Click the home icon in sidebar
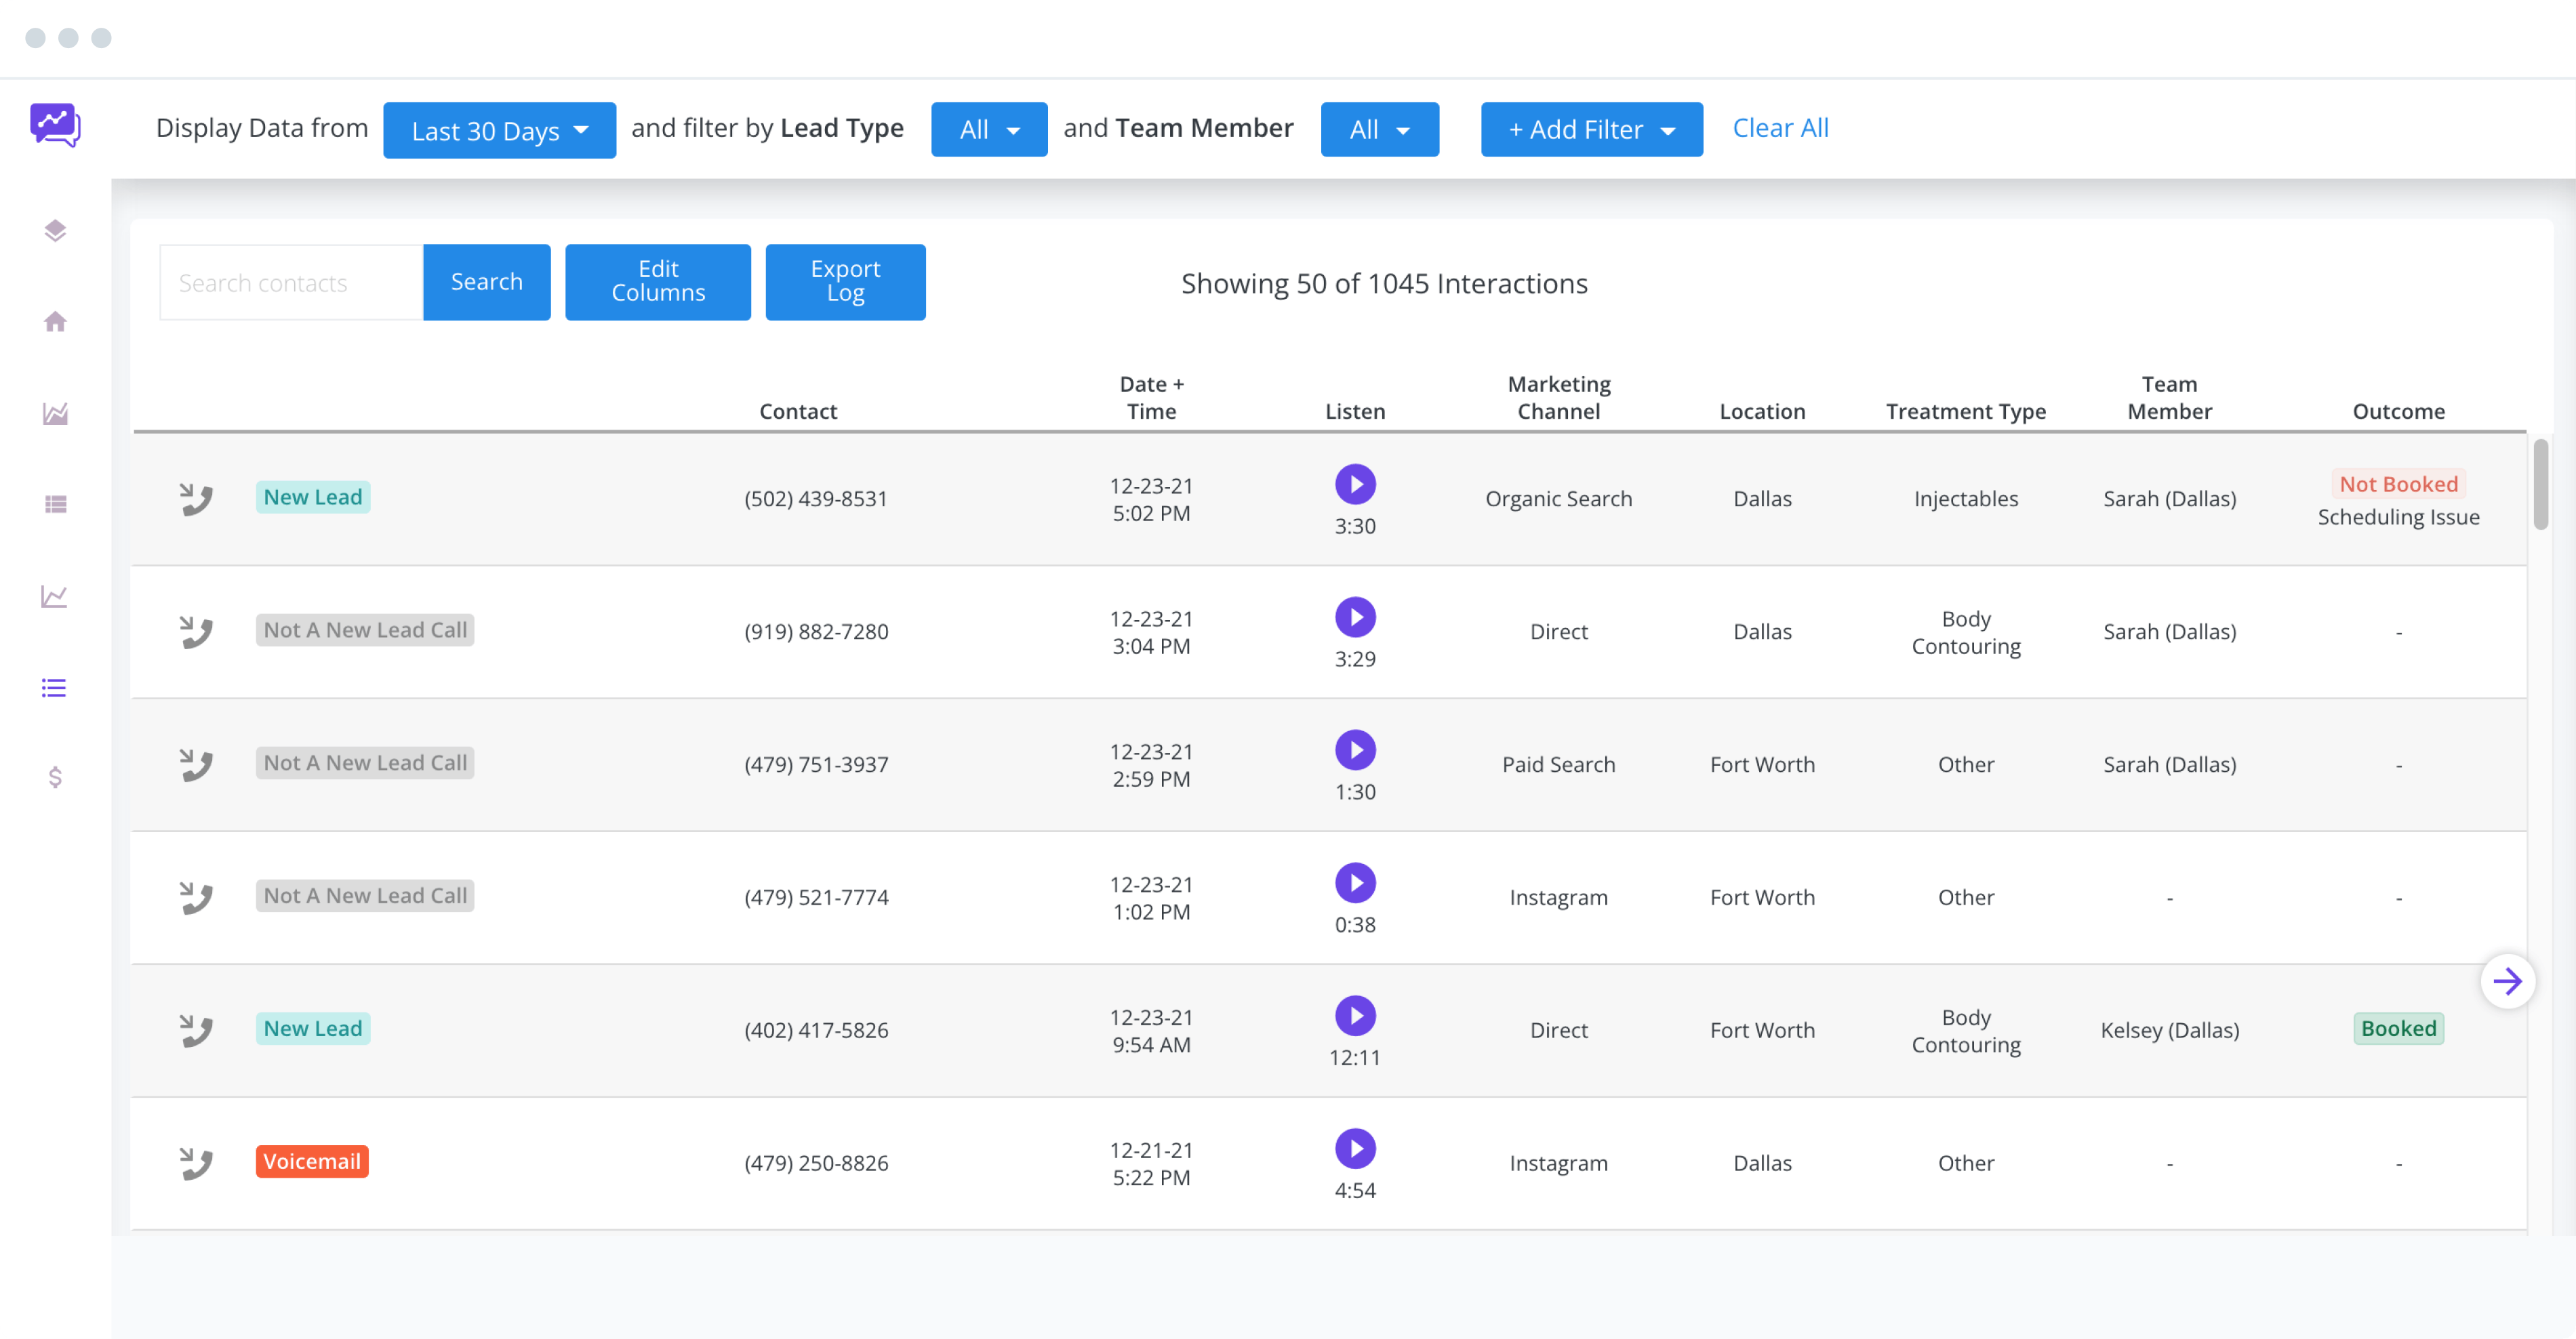 (x=55, y=322)
